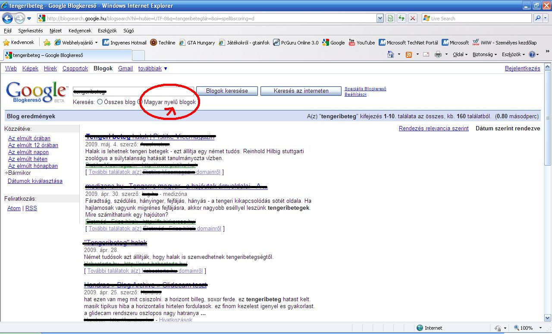Open the Beállítások link
This screenshot has height=334, width=552.
pos(355,94)
